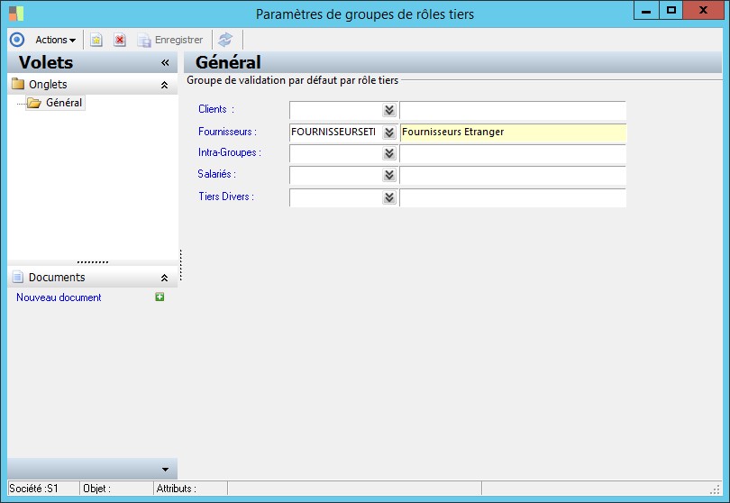Click the Clients code input field
Image resolution: width=730 pixels, height=503 pixels.
(336, 110)
